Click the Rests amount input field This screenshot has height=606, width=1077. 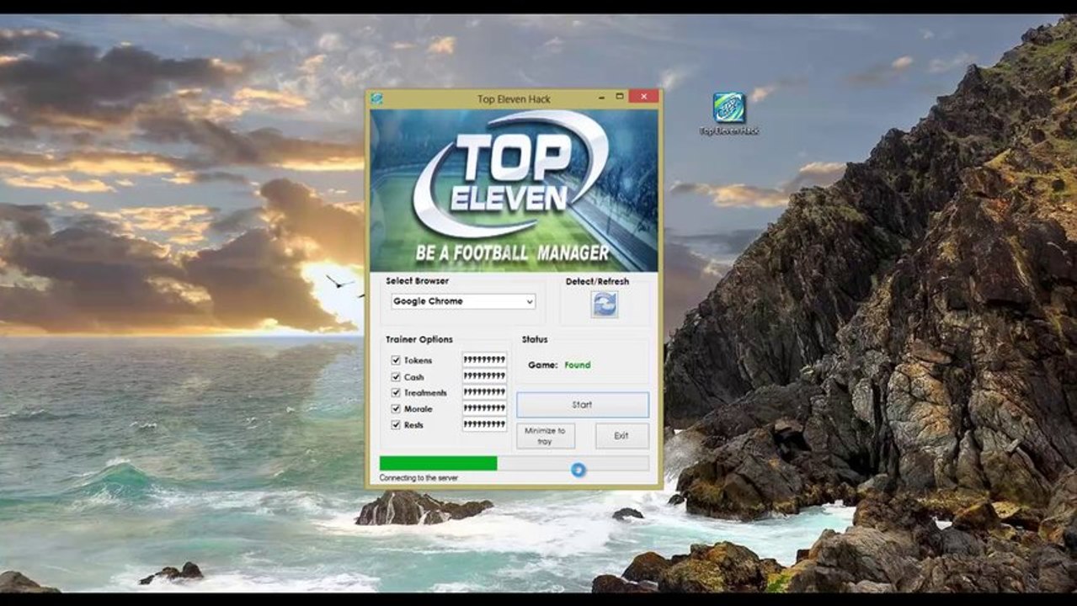tap(484, 424)
